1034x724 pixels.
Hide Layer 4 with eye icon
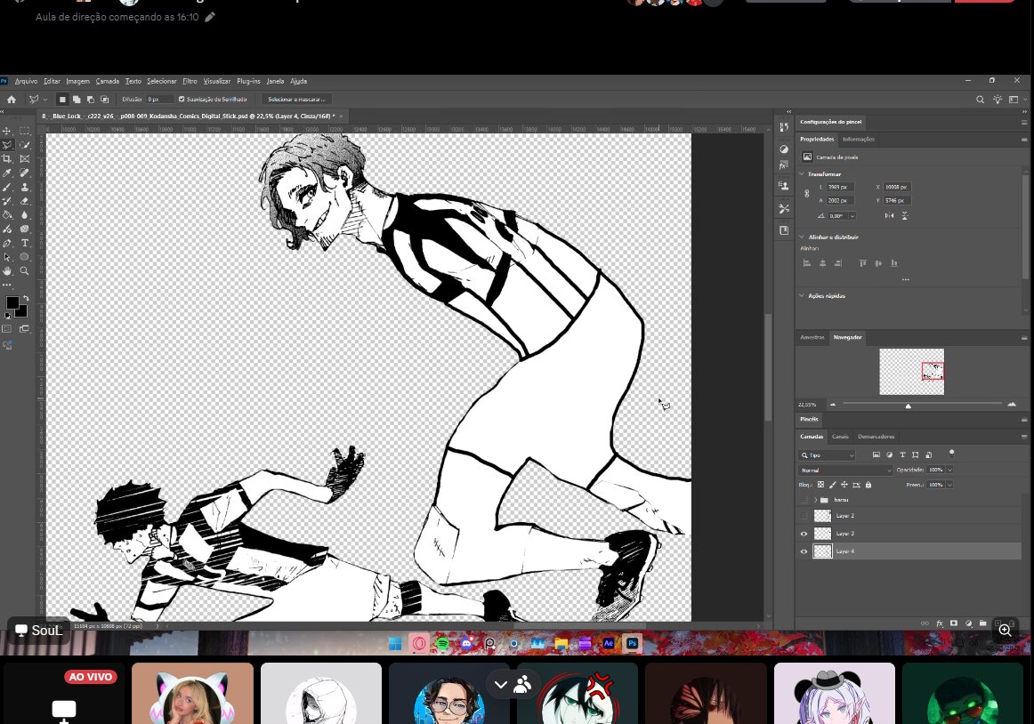(804, 552)
